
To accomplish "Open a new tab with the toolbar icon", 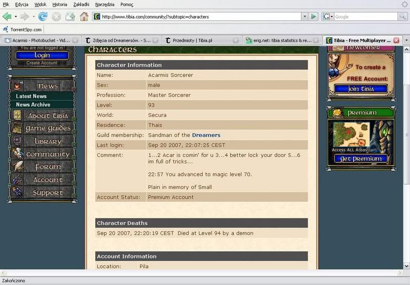I will [x=70, y=17].
